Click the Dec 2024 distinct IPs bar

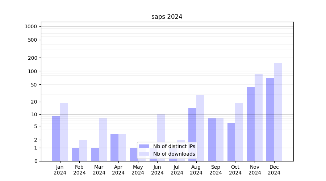tap(270, 119)
